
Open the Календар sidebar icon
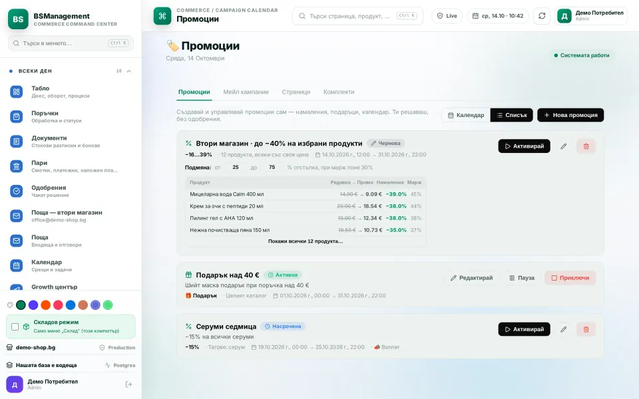[16, 265]
